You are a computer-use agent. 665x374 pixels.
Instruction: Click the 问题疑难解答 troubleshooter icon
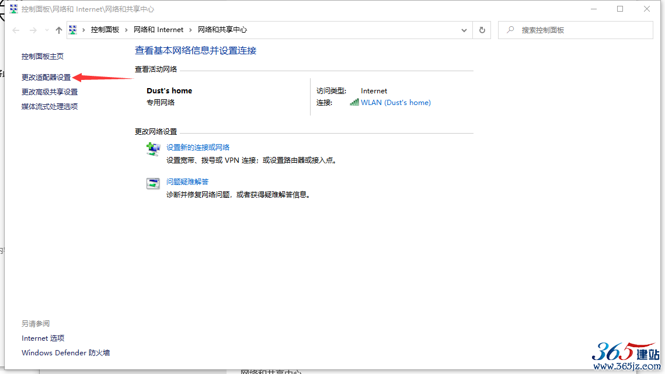click(153, 184)
